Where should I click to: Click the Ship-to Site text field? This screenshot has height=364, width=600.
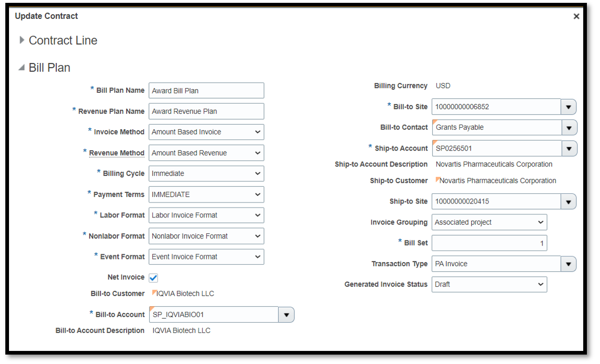pyautogui.click(x=496, y=201)
